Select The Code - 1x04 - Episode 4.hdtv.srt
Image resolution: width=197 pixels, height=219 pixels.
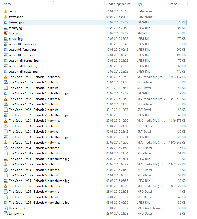click(33, 153)
